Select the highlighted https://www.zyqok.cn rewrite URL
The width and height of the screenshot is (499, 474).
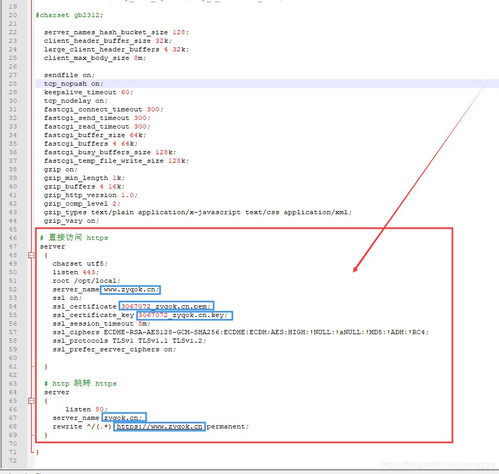(159, 426)
